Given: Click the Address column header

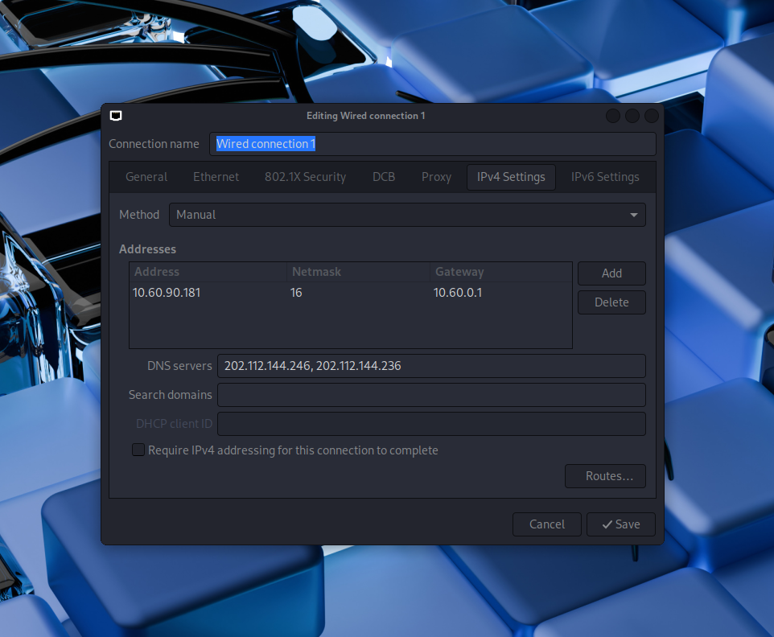Looking at the screenshot, I should click(x=208, y=272).
